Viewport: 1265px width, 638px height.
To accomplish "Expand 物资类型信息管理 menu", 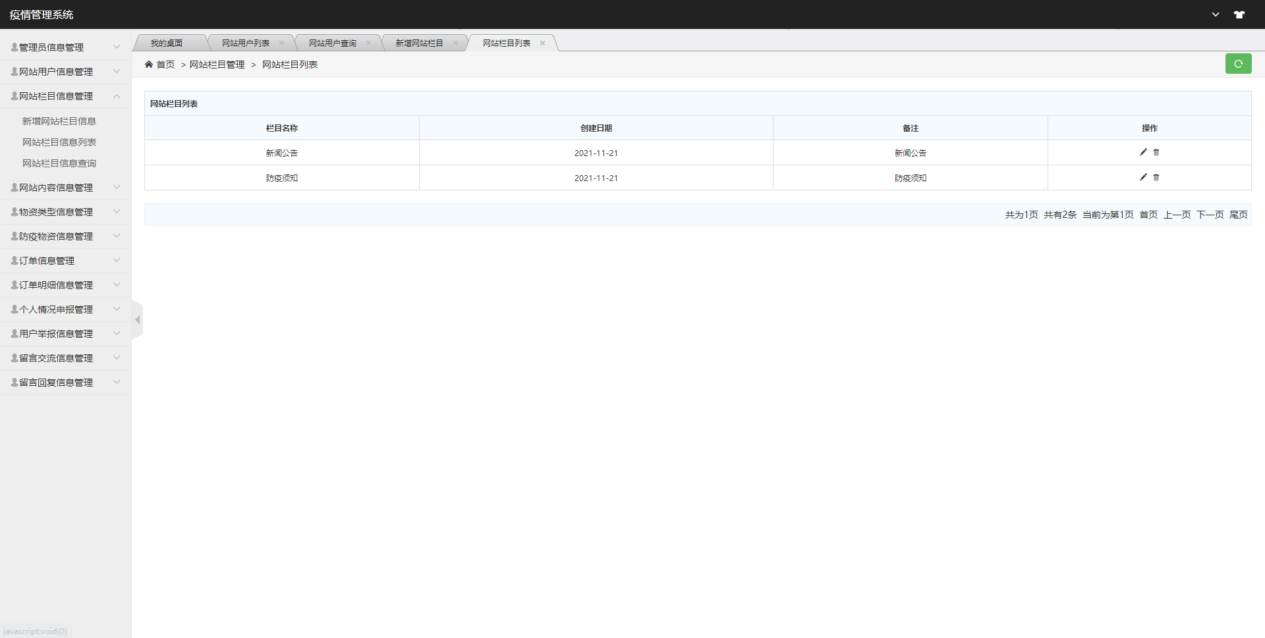I will point(65,212).
